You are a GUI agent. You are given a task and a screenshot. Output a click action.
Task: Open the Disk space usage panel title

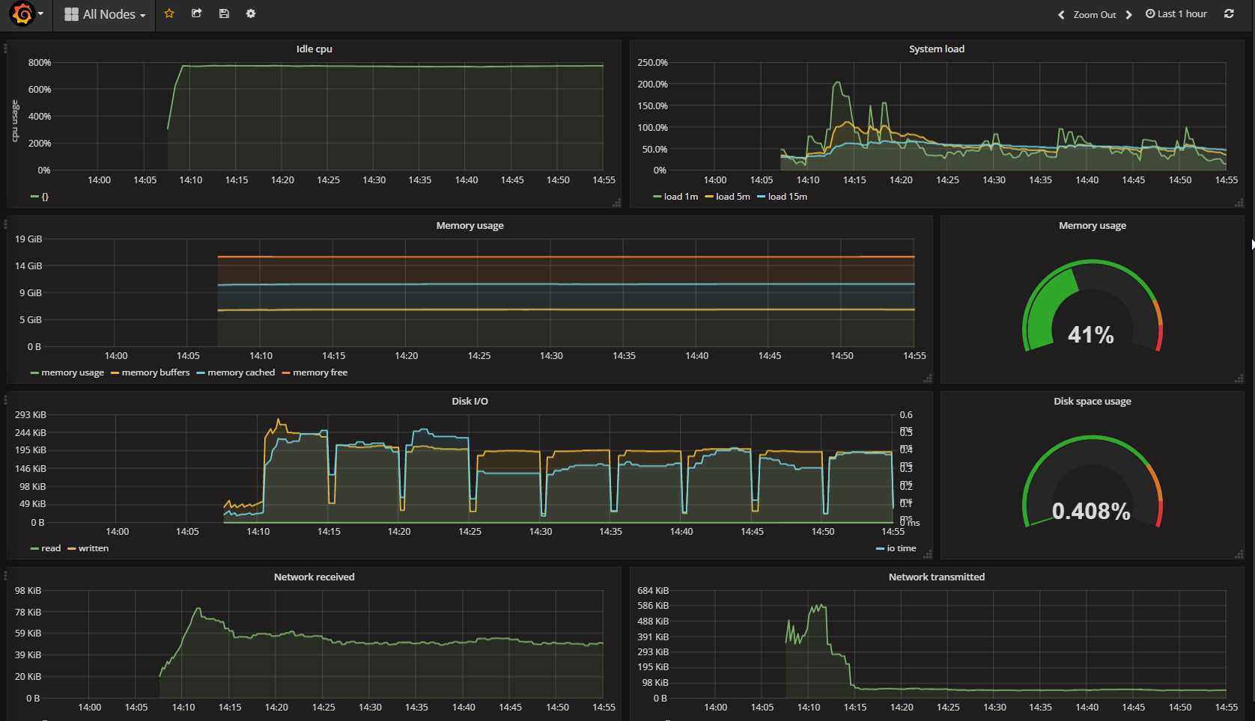[x=1092, y=401]
